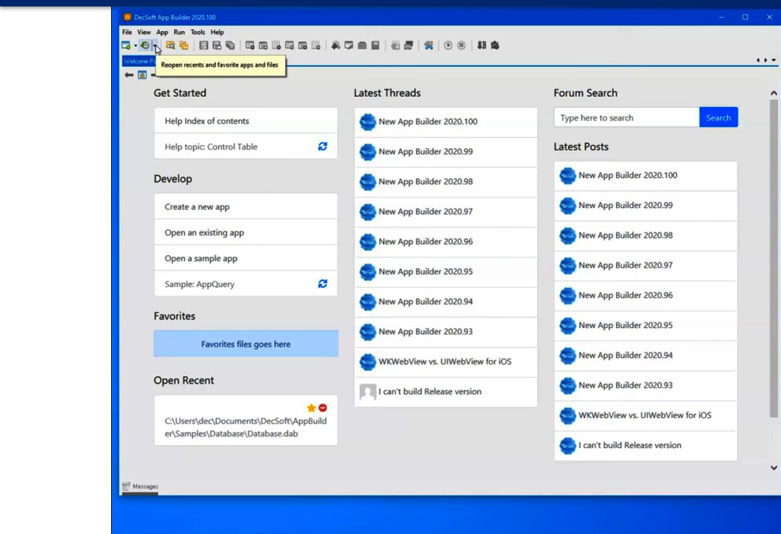Open the tab list dropdown arrow at top right
Viewport: 781px width, 534px height.
tap(774, 60)
